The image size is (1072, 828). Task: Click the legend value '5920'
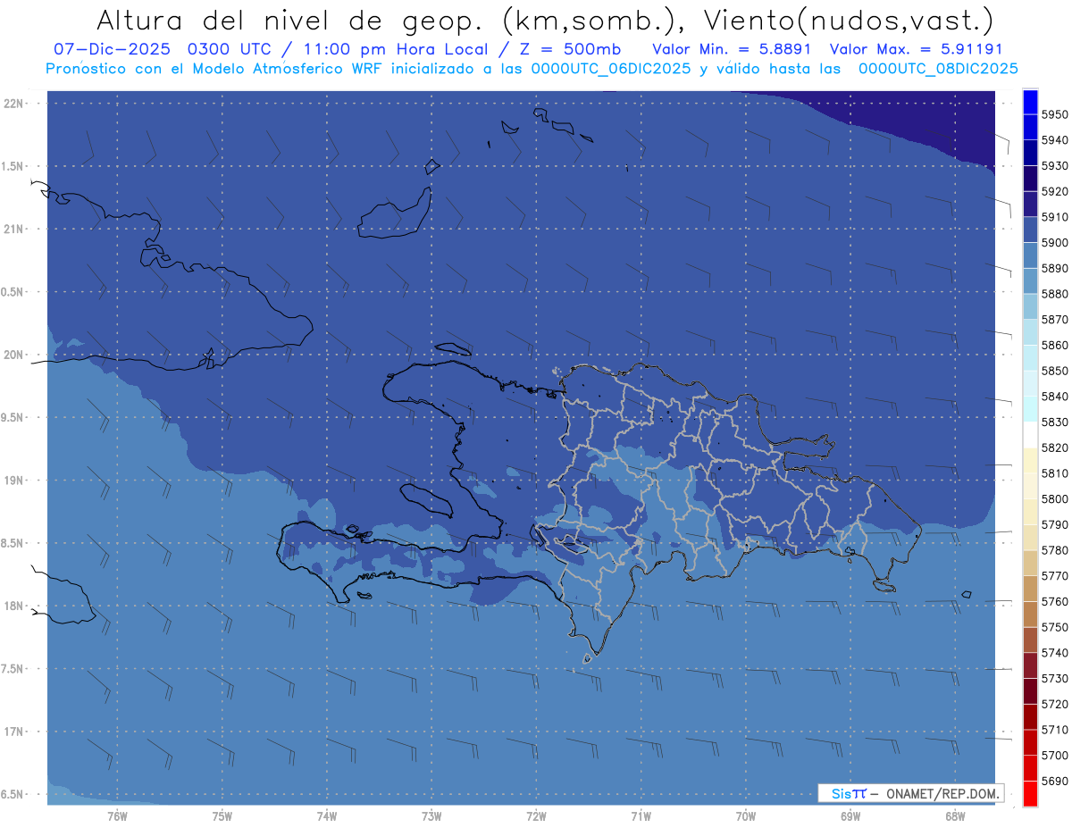point(1055,191)
